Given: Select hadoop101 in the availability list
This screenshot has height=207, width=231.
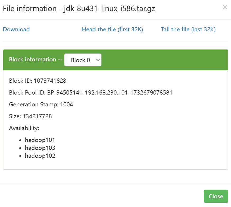Looking at the screenshot, I should [40, 140].
